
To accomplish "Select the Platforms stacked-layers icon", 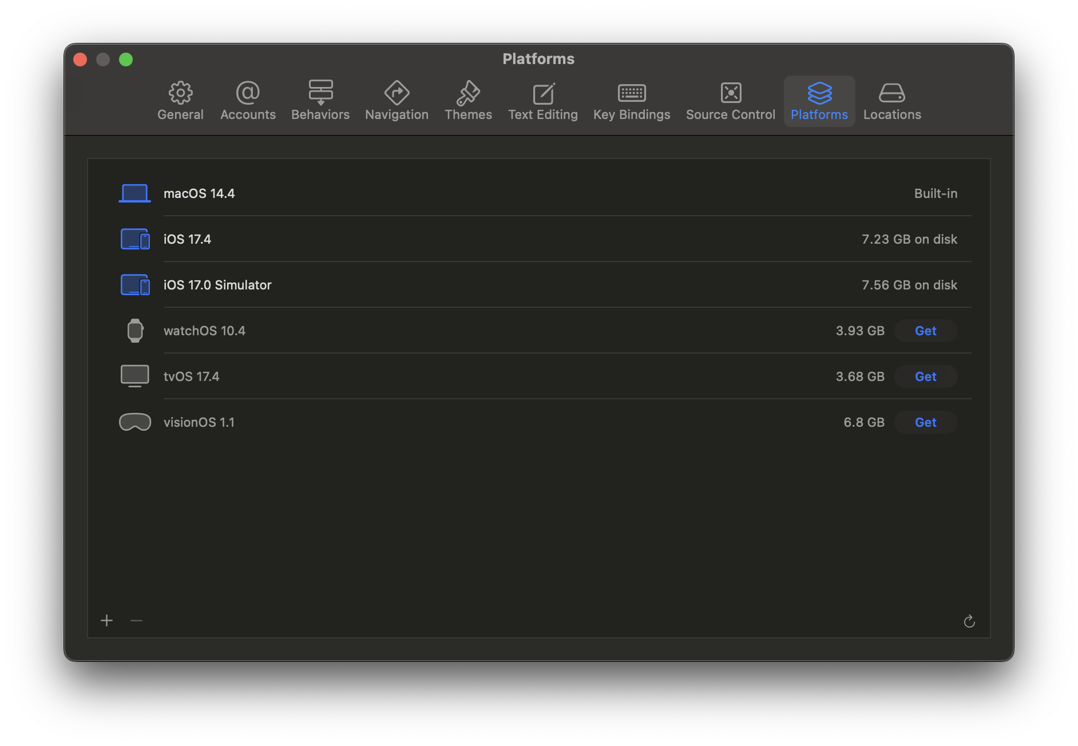I will [819, 93].
